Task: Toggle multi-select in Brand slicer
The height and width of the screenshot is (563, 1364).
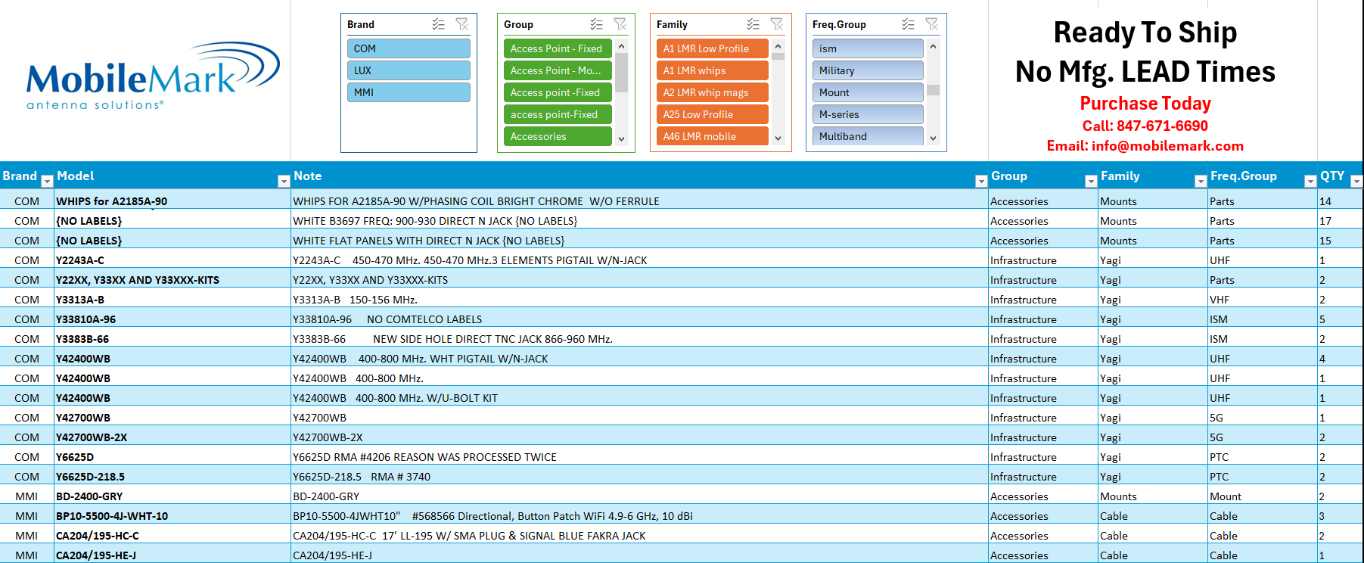Action: 438,24
